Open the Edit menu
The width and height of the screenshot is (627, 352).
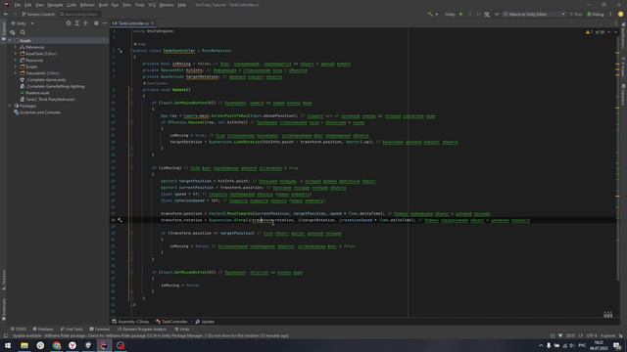(28, 5)
